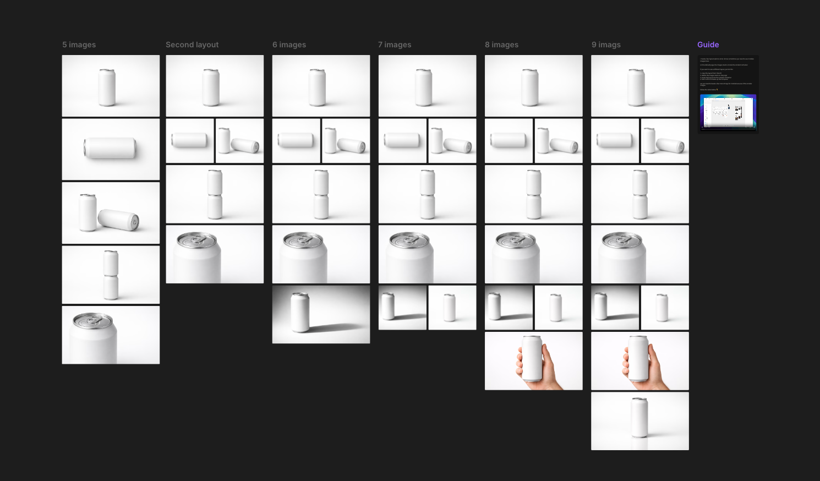Image resolution: width=820 pixels, height=481 pixels.
Task: Select the last can image in 9 imags column
Action: 639,421
